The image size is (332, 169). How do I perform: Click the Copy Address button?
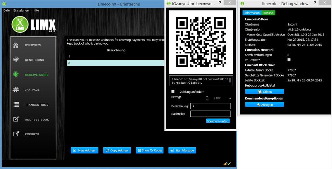pos(117,151)
